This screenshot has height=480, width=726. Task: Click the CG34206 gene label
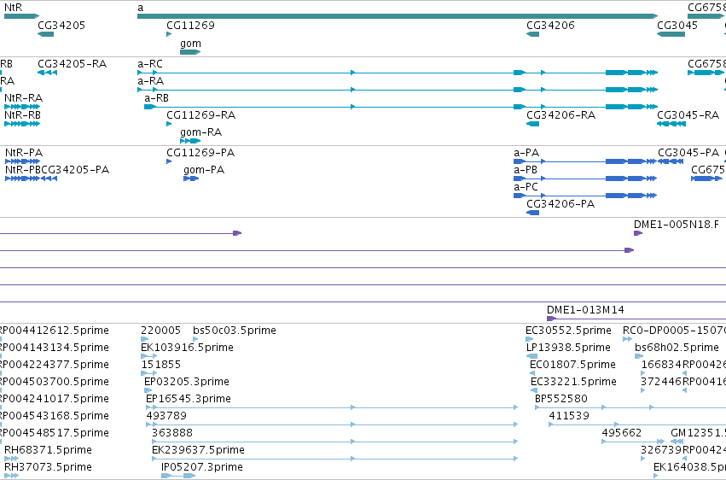click(550, 25)
